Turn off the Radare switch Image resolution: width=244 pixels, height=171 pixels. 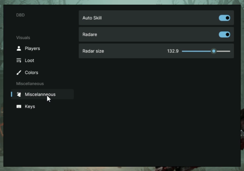point(224,35)
